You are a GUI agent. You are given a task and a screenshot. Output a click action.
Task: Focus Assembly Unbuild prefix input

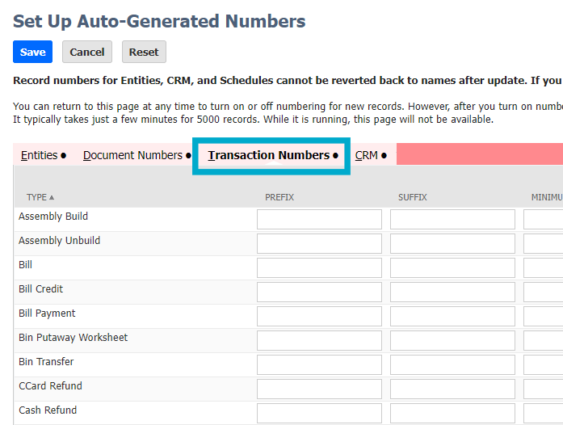pyautogui.click(x=319, y=244)
